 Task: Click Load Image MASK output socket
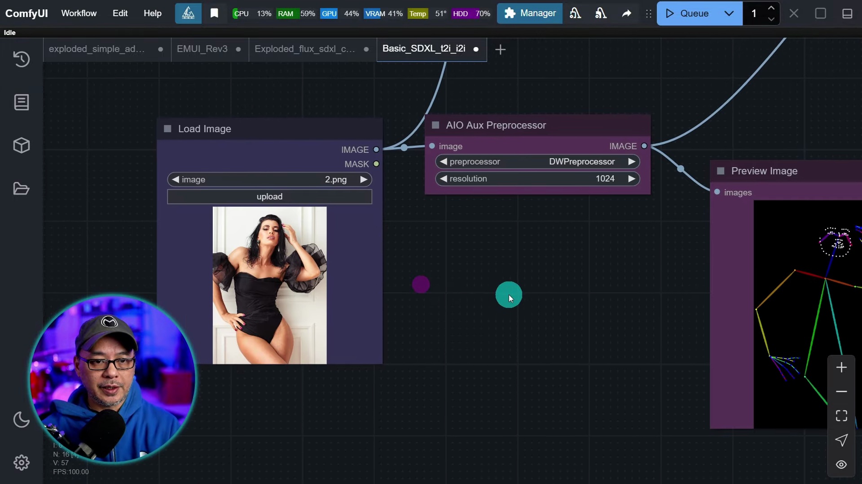376,164
